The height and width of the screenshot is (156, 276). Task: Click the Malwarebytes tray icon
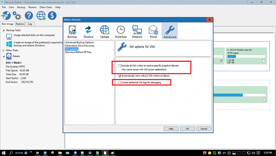(x=224, y=153)
